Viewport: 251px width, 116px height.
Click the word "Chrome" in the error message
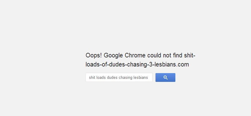(x=135, y=55)
